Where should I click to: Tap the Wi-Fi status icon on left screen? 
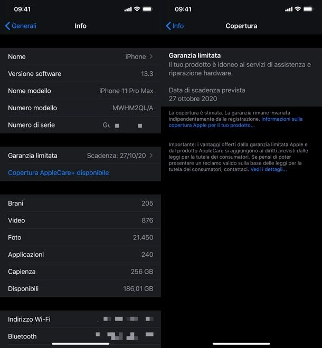point(137,9)
